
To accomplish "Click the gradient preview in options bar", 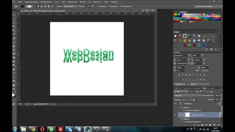I will [26, 7].
